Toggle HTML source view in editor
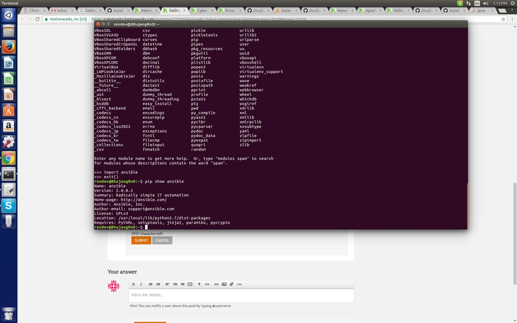 (x=207, y=284)
